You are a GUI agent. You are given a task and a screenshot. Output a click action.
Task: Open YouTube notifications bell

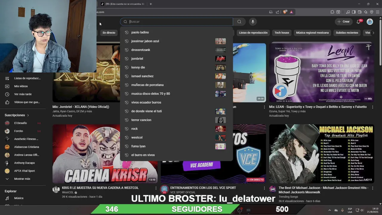point(359,21)
